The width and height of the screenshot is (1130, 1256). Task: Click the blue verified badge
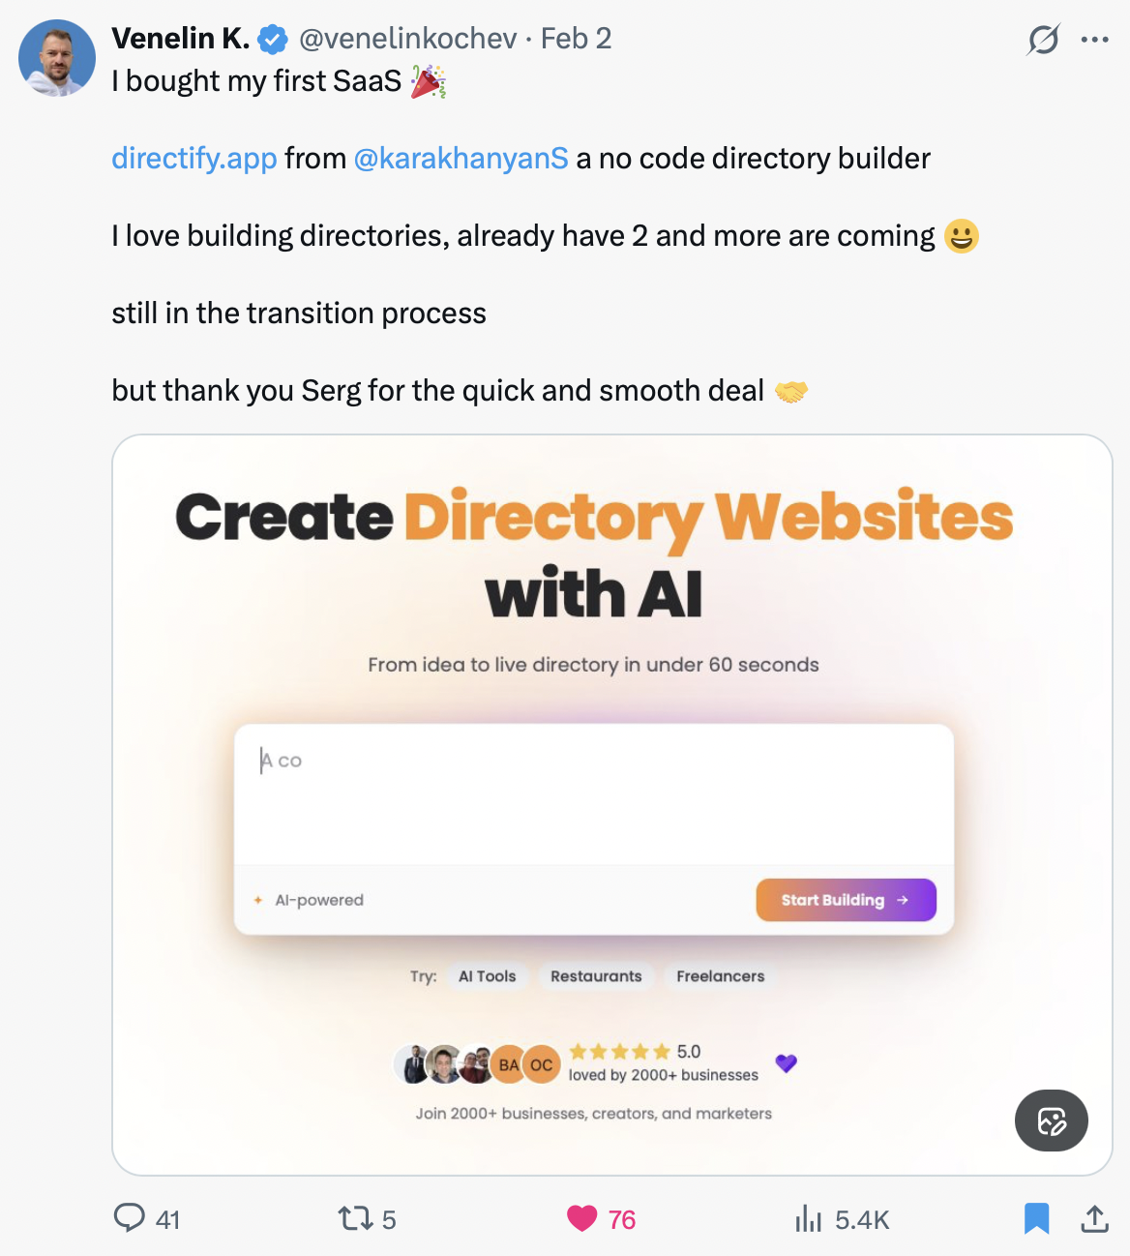[x=273, y=40]
